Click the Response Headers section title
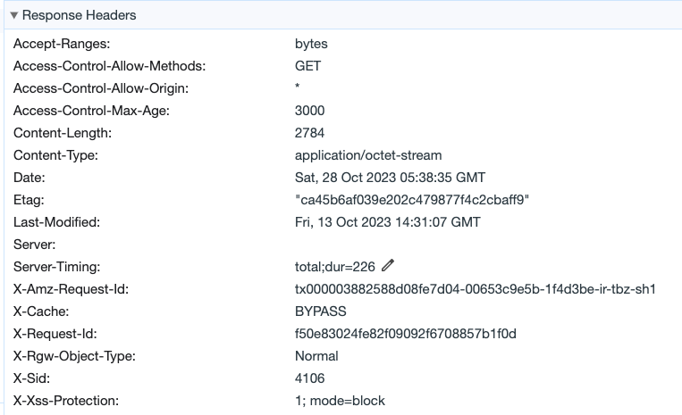The height and width of the screenshot is (415, 682). (79, 15)
